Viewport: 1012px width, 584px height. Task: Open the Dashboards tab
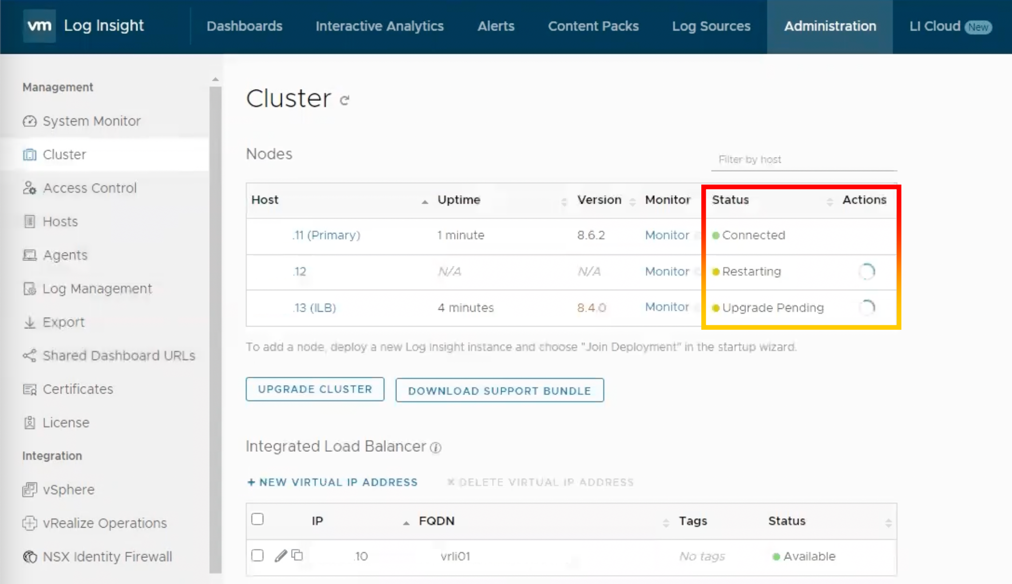[x=245, y=26]
